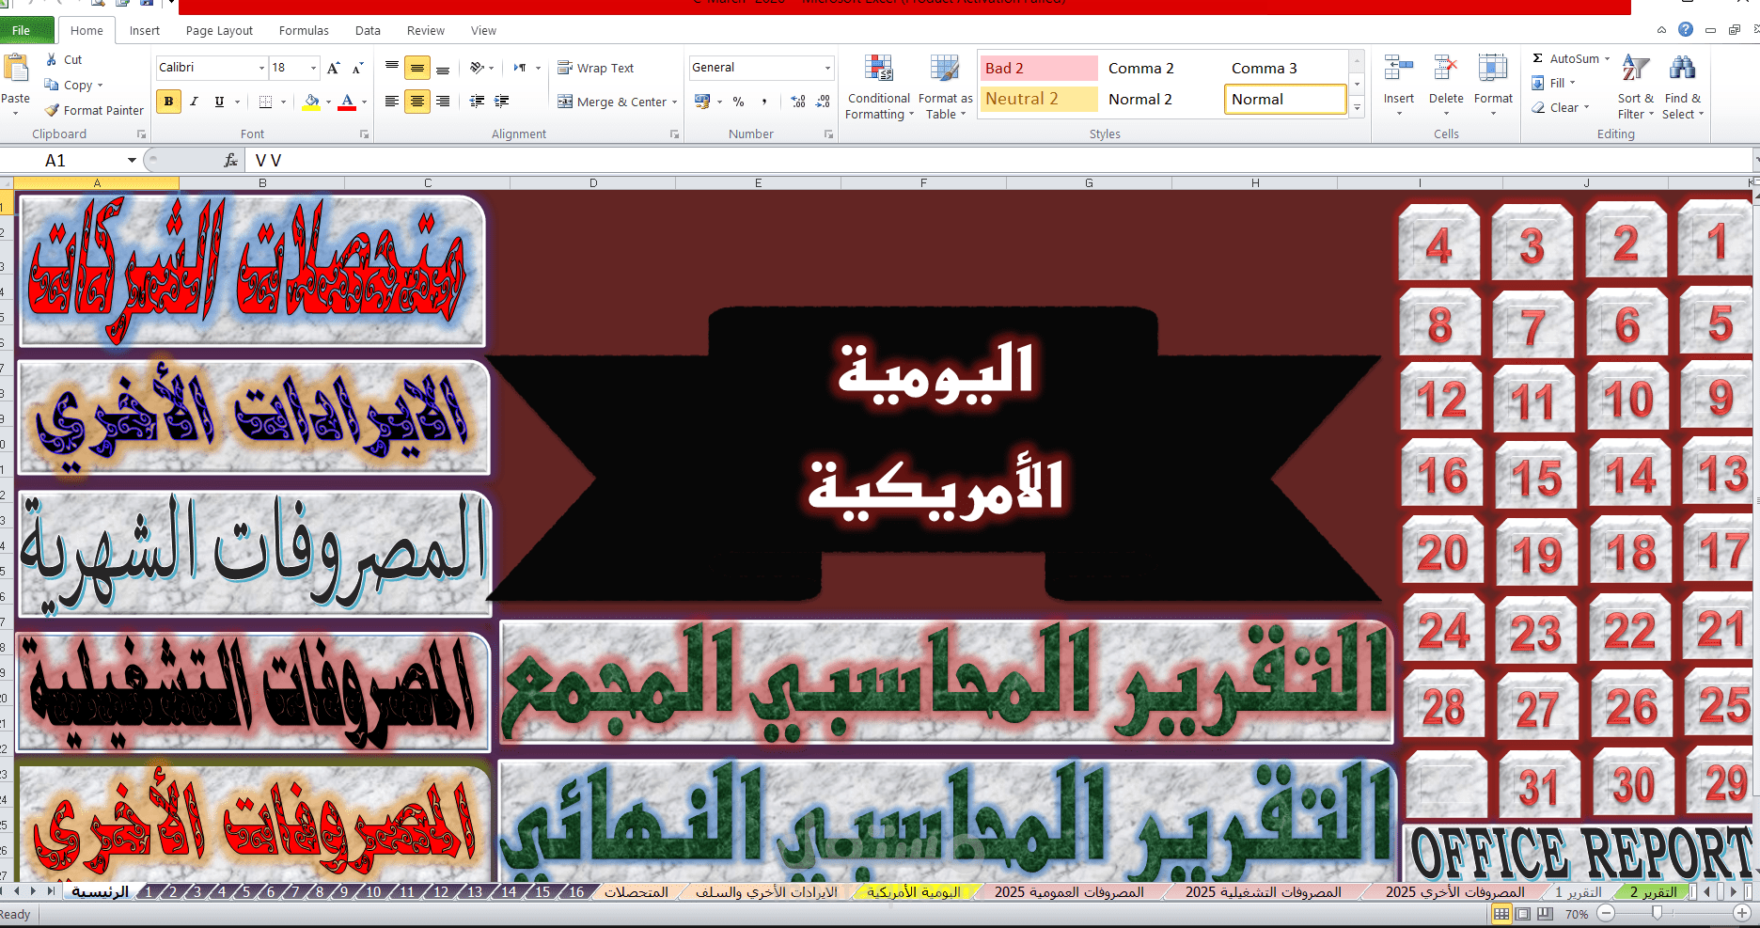Open day 15 button in the calendar grid
Image resolution: width=1760 pixels, height=928 pixels.
[x=1534, y=475]
